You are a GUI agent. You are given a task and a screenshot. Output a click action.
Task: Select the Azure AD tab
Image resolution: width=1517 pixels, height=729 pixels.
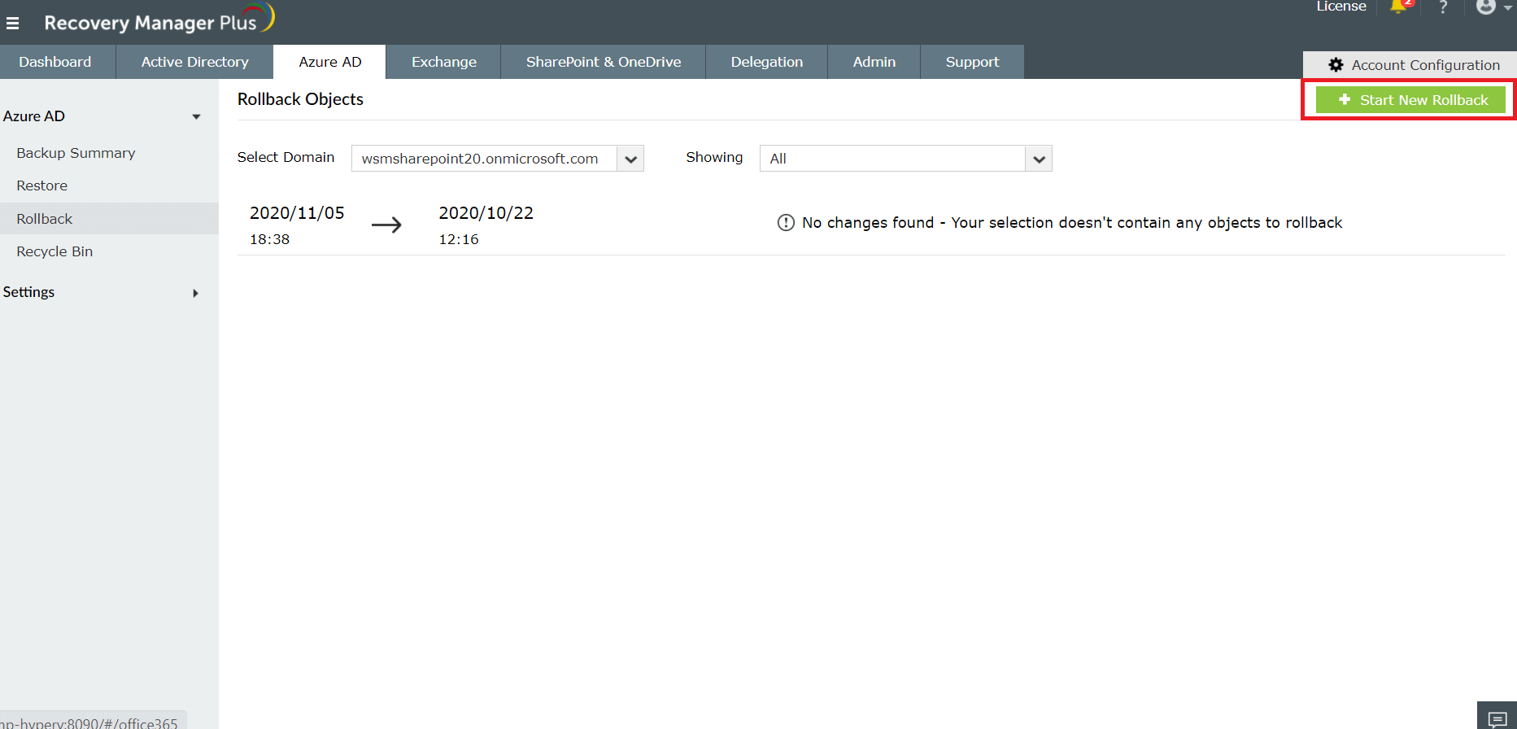329,62
